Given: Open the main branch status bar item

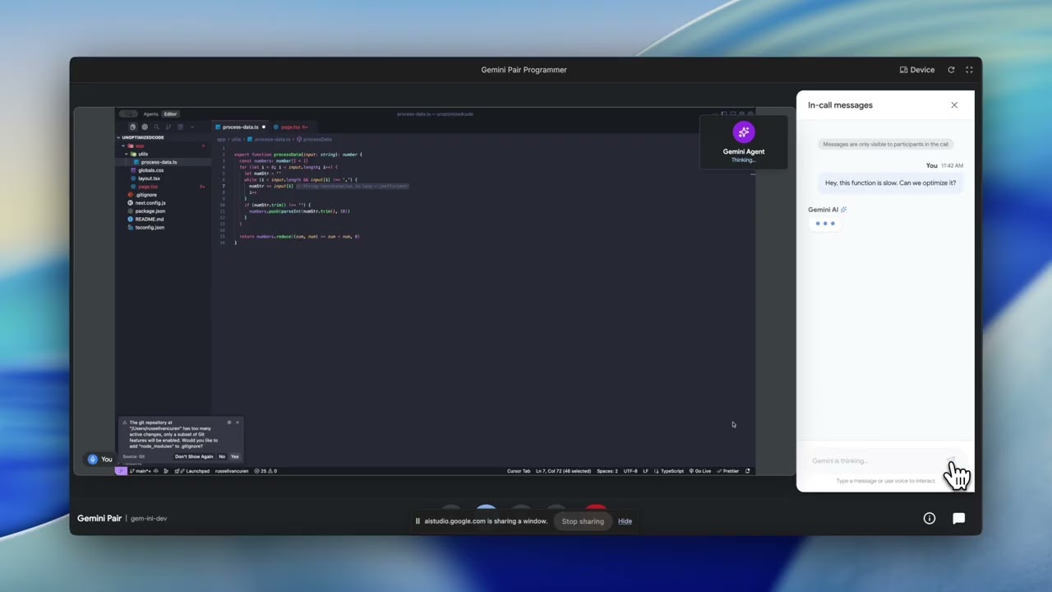Looking at the screenshot, I should [x=141, y=471].
